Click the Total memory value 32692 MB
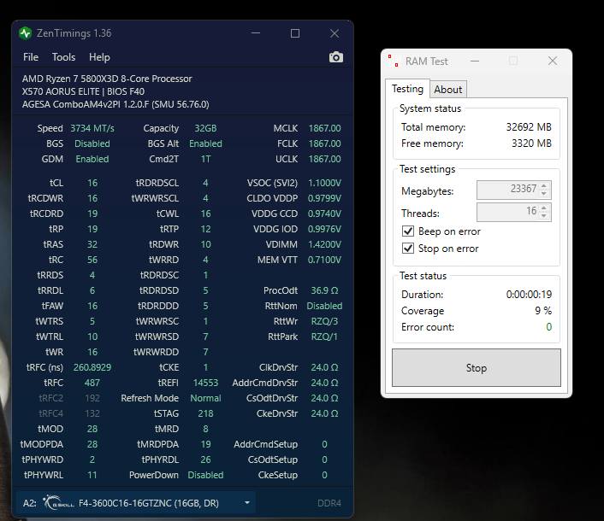 point(529,127)
